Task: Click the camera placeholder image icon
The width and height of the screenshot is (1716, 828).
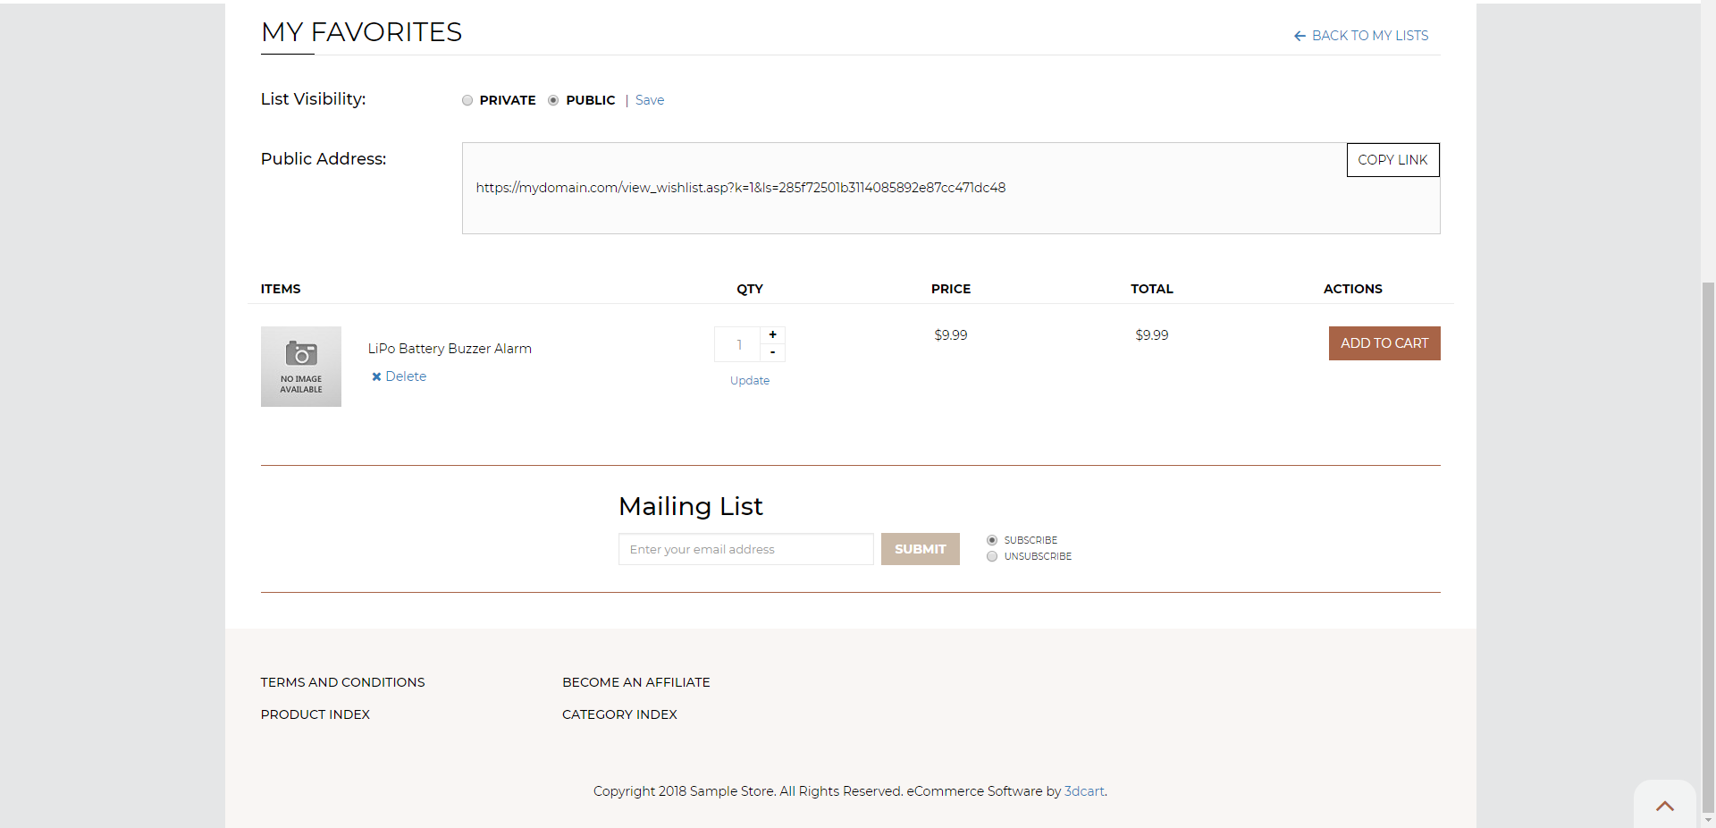Action: point(300,354)
